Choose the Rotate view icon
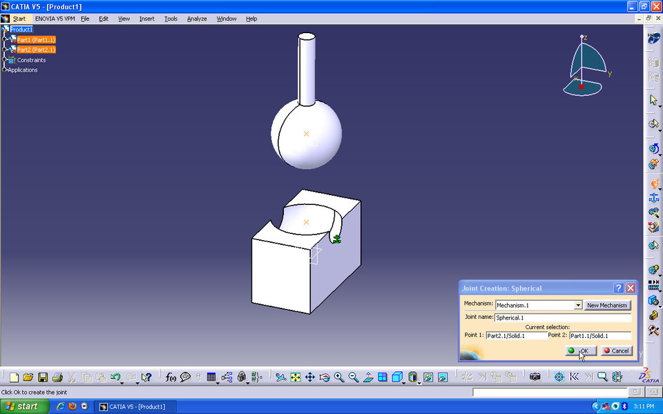Image resolution: width=663 pixels, height=414 pixels. [x=325, y=377]
